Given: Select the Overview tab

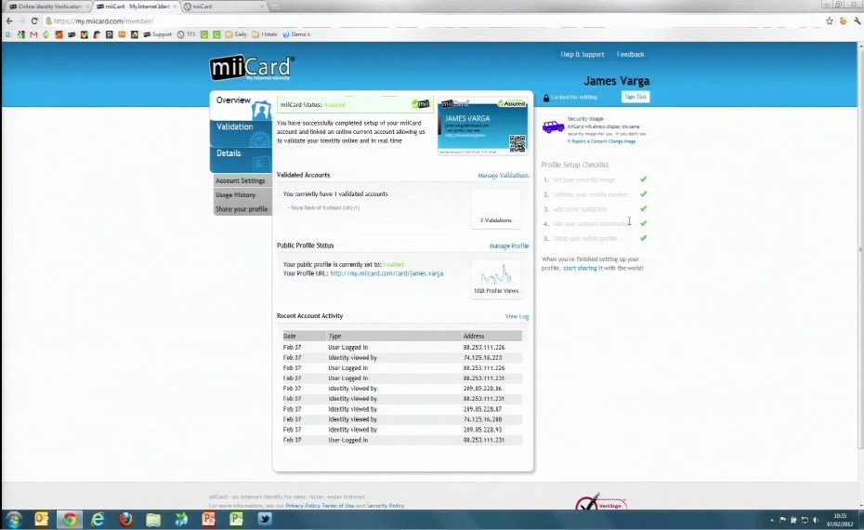Looking at the screenshot, I should 241,105.
